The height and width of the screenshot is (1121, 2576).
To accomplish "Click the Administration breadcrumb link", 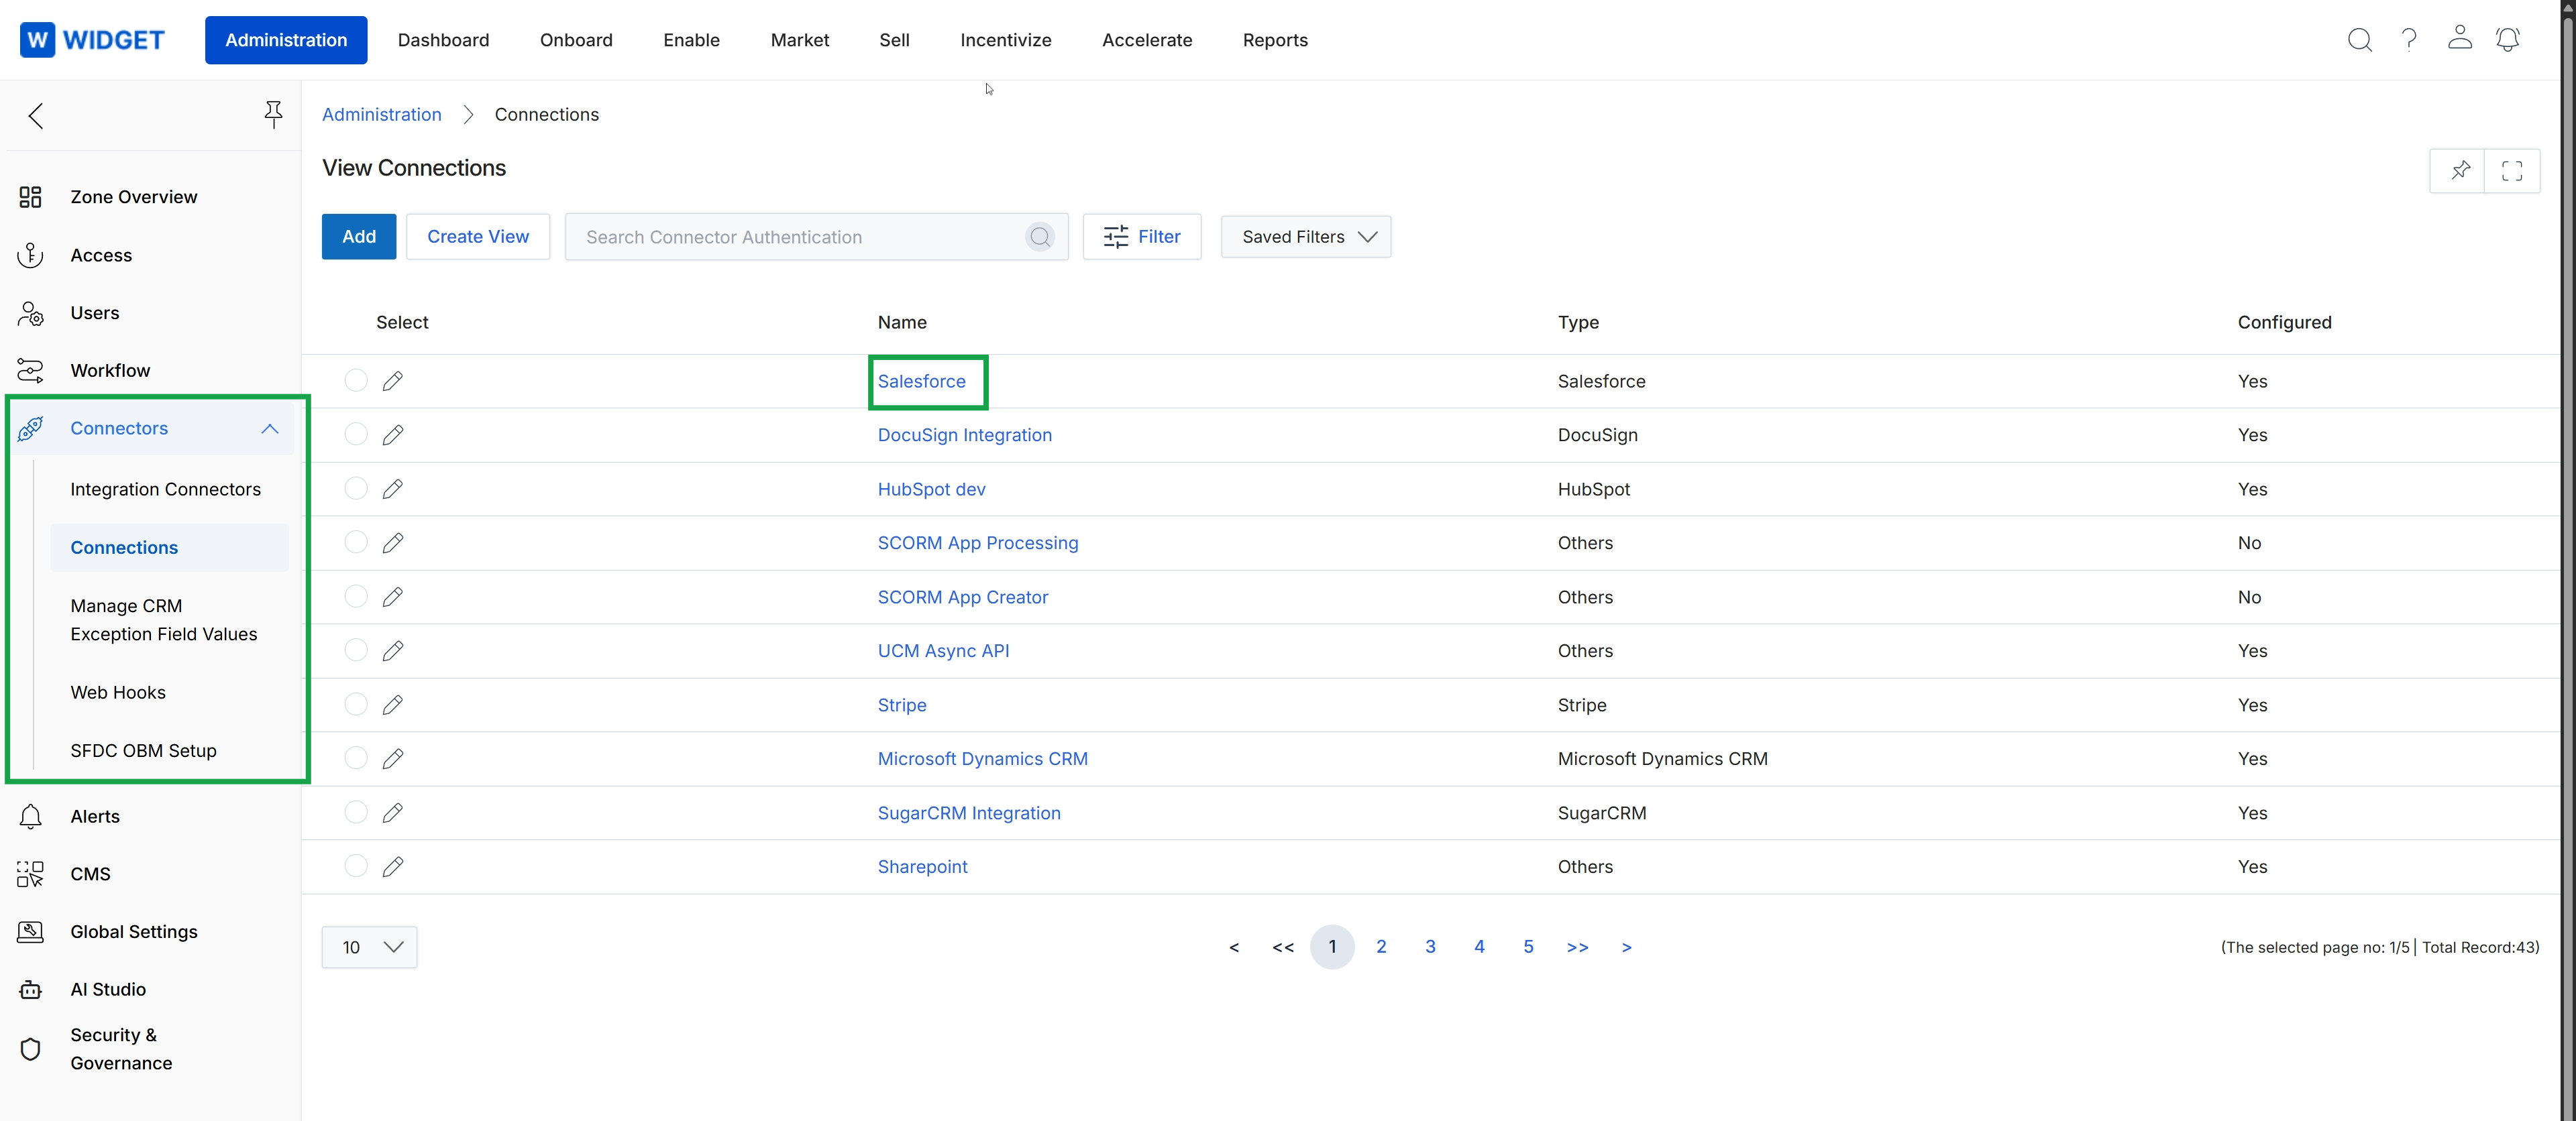I will (381, 115).
